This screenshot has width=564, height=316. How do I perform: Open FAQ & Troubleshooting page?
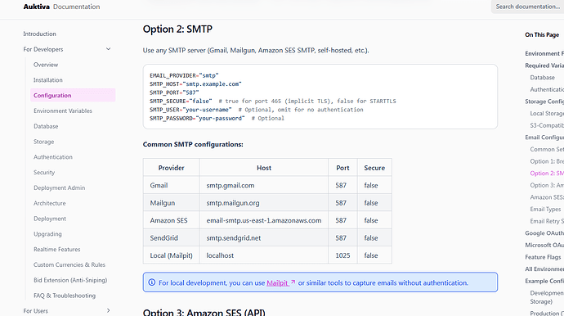pyautogui.click(x=65, y=296)
